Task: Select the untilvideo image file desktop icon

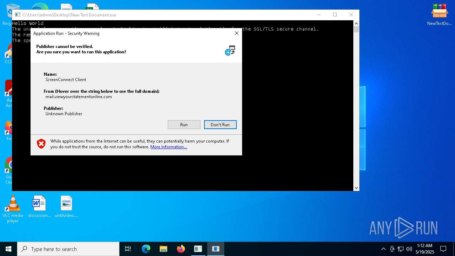Action: point(66,207)
